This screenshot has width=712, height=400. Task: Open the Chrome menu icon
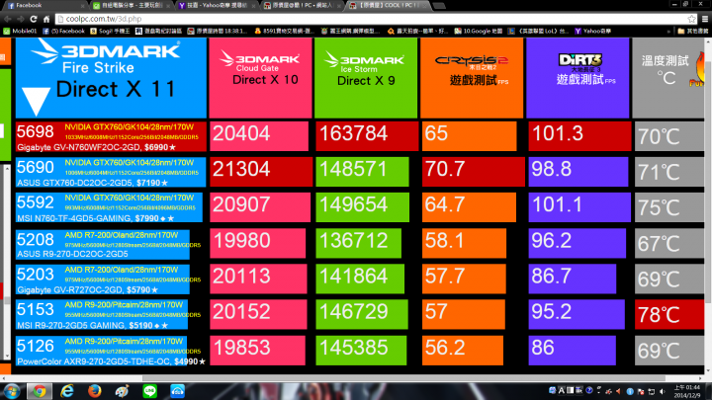point(705,19)
